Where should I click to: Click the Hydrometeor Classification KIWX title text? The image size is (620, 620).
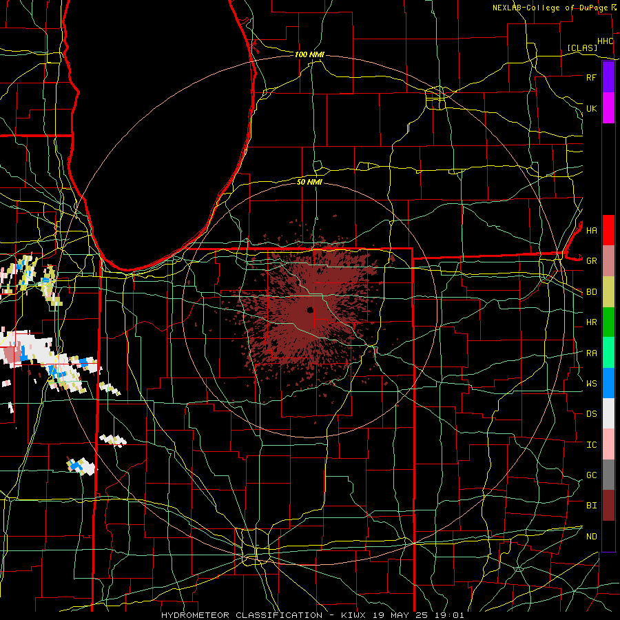pos(312,615)
